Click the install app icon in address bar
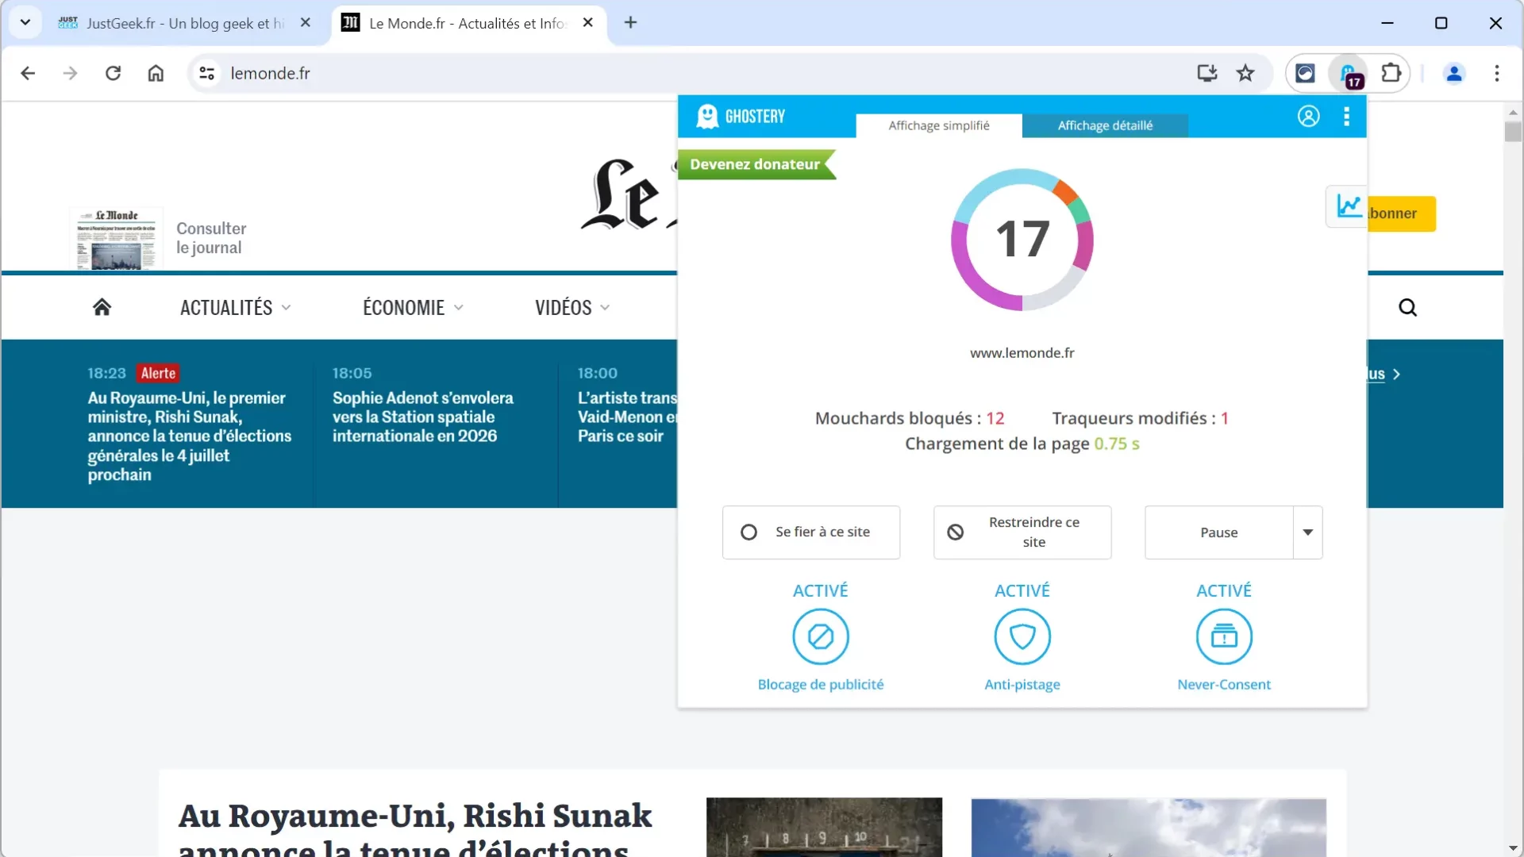 [1207, 73]
